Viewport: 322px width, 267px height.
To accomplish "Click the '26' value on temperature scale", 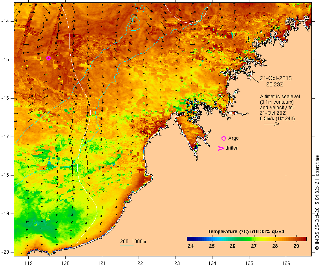I will tap(232, 246).
